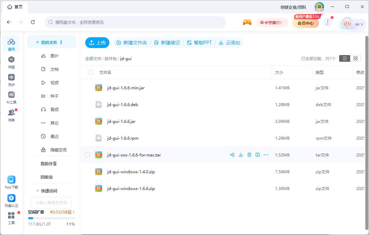This screenshot has height=235, width=369.
Task: Click the 上传 upload button
Action: pos(97,43)
